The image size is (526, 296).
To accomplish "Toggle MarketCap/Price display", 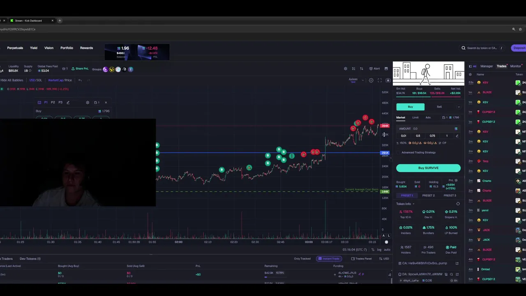I will click(60, 80).
